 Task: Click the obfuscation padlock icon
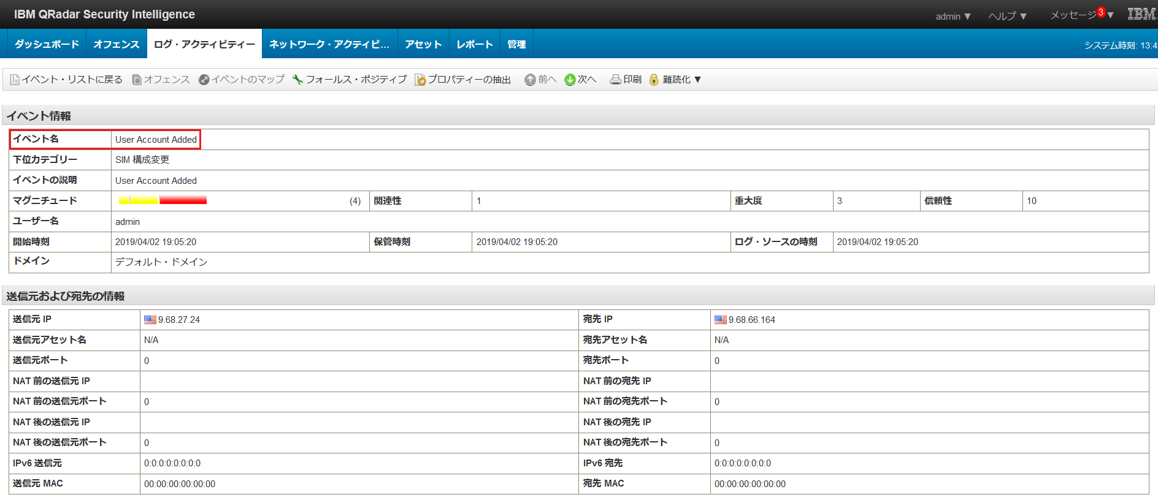(654, 80)
